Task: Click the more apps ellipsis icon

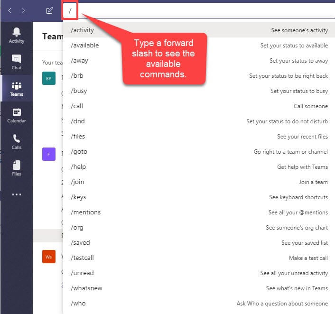Action: tap(17, 194)
